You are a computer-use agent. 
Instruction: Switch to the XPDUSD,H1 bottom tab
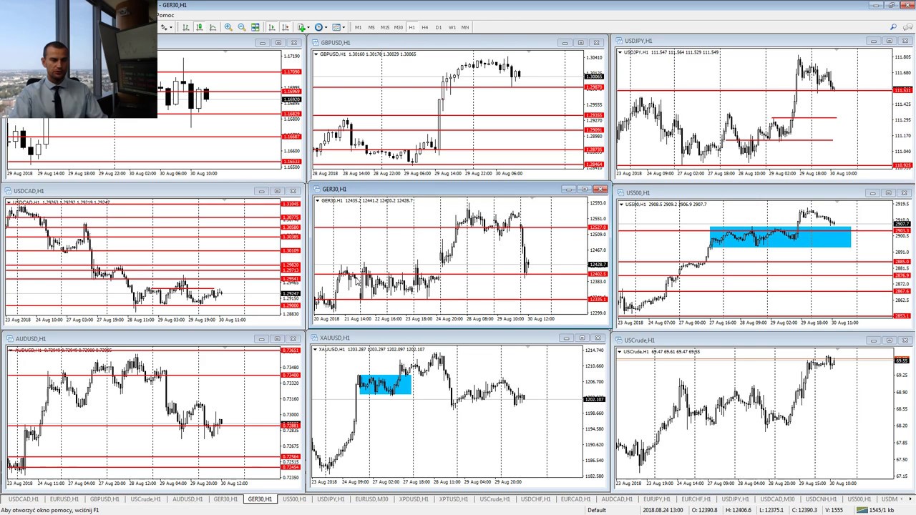click(x=414, y=499)
